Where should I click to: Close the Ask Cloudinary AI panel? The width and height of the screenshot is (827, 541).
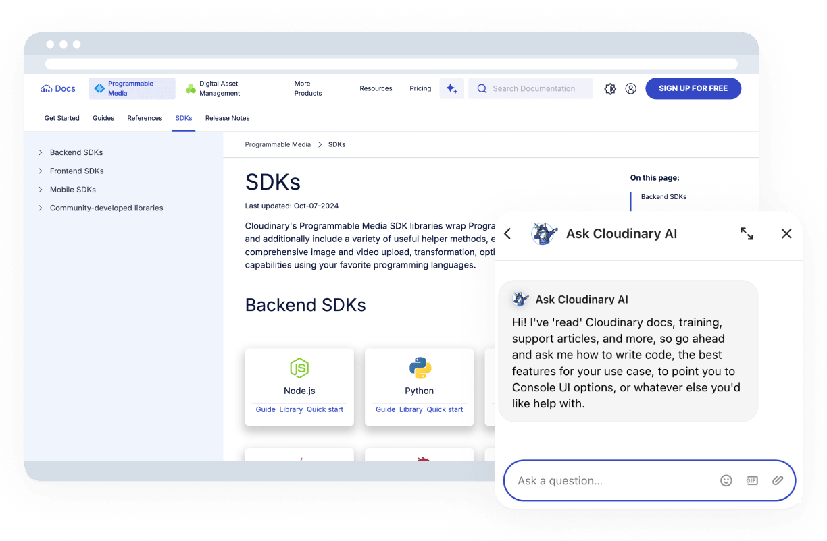(786, 233)
